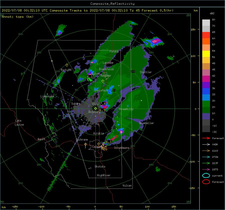
Task: Click the yellow marker with stem near Cochrane
Action: click(x=85, y=145)
